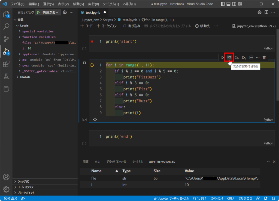Split the editor right

[x=266, y=12]
